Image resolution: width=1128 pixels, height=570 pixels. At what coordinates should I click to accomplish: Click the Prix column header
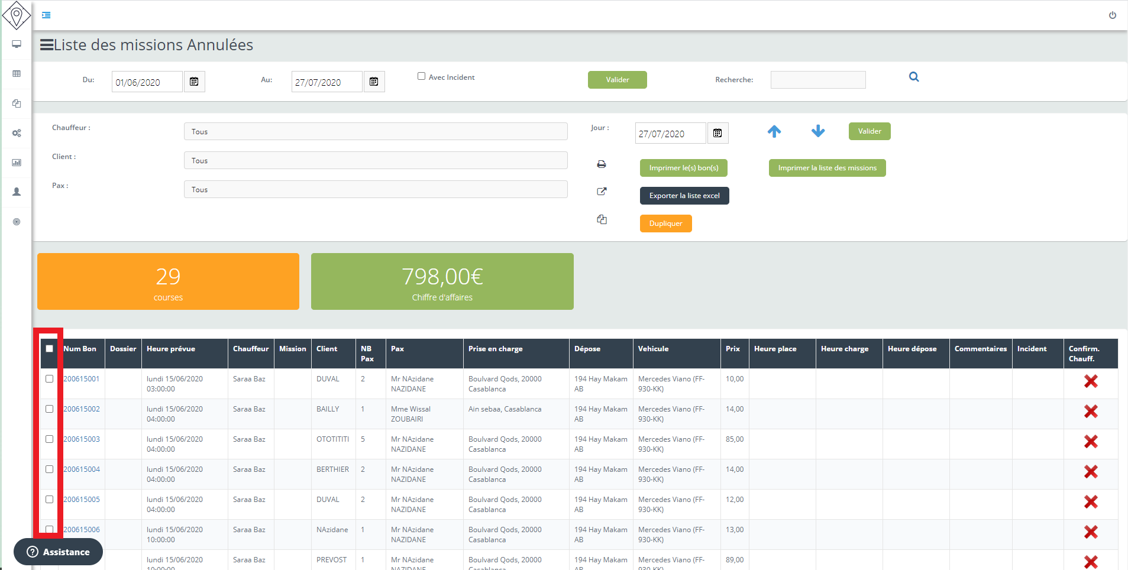coord(732,349)
